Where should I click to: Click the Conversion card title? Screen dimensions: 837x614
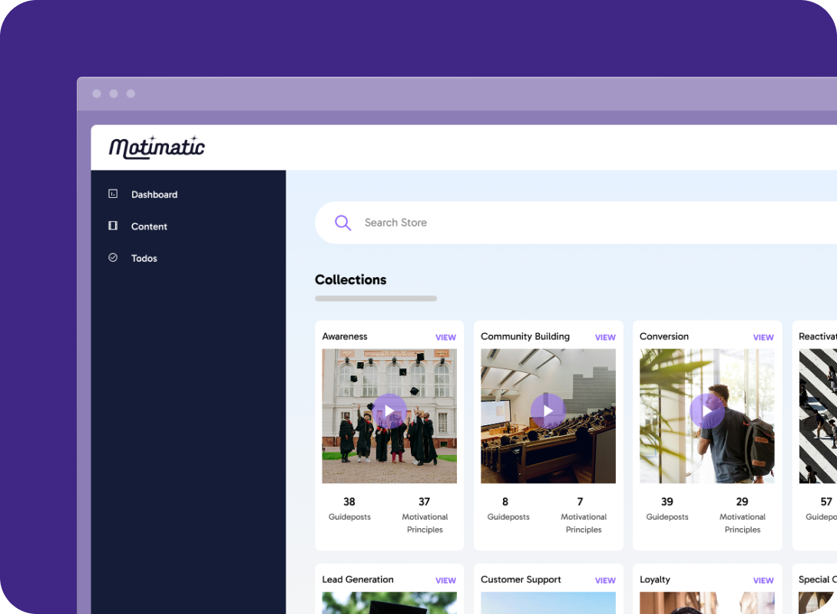(664, 337)
